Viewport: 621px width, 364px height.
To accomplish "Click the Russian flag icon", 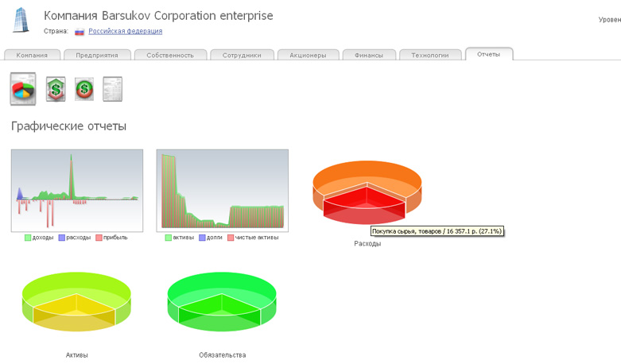I will coord(80,32).
